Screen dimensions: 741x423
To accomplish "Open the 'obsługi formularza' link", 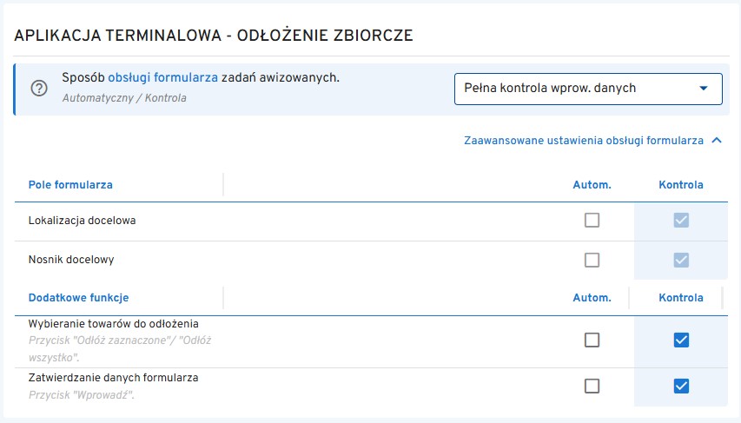I will [x=162, y=77].
